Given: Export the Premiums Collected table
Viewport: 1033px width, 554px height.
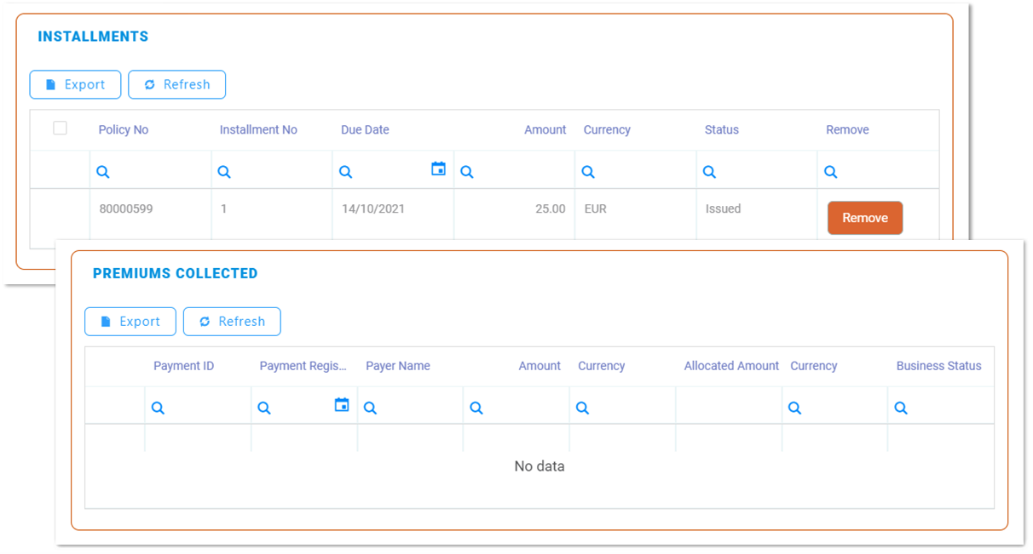Looking at the screenshot, I should pyautogui.click(x=130, y=322).
